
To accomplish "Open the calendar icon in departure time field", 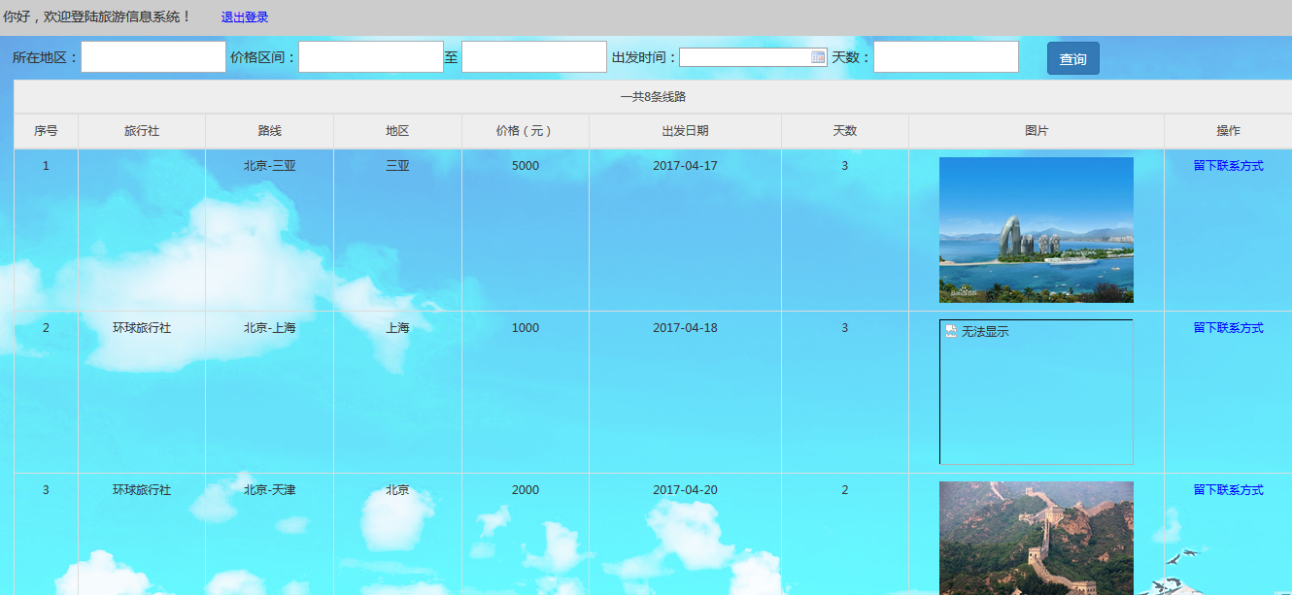I will tap(818, 57).
